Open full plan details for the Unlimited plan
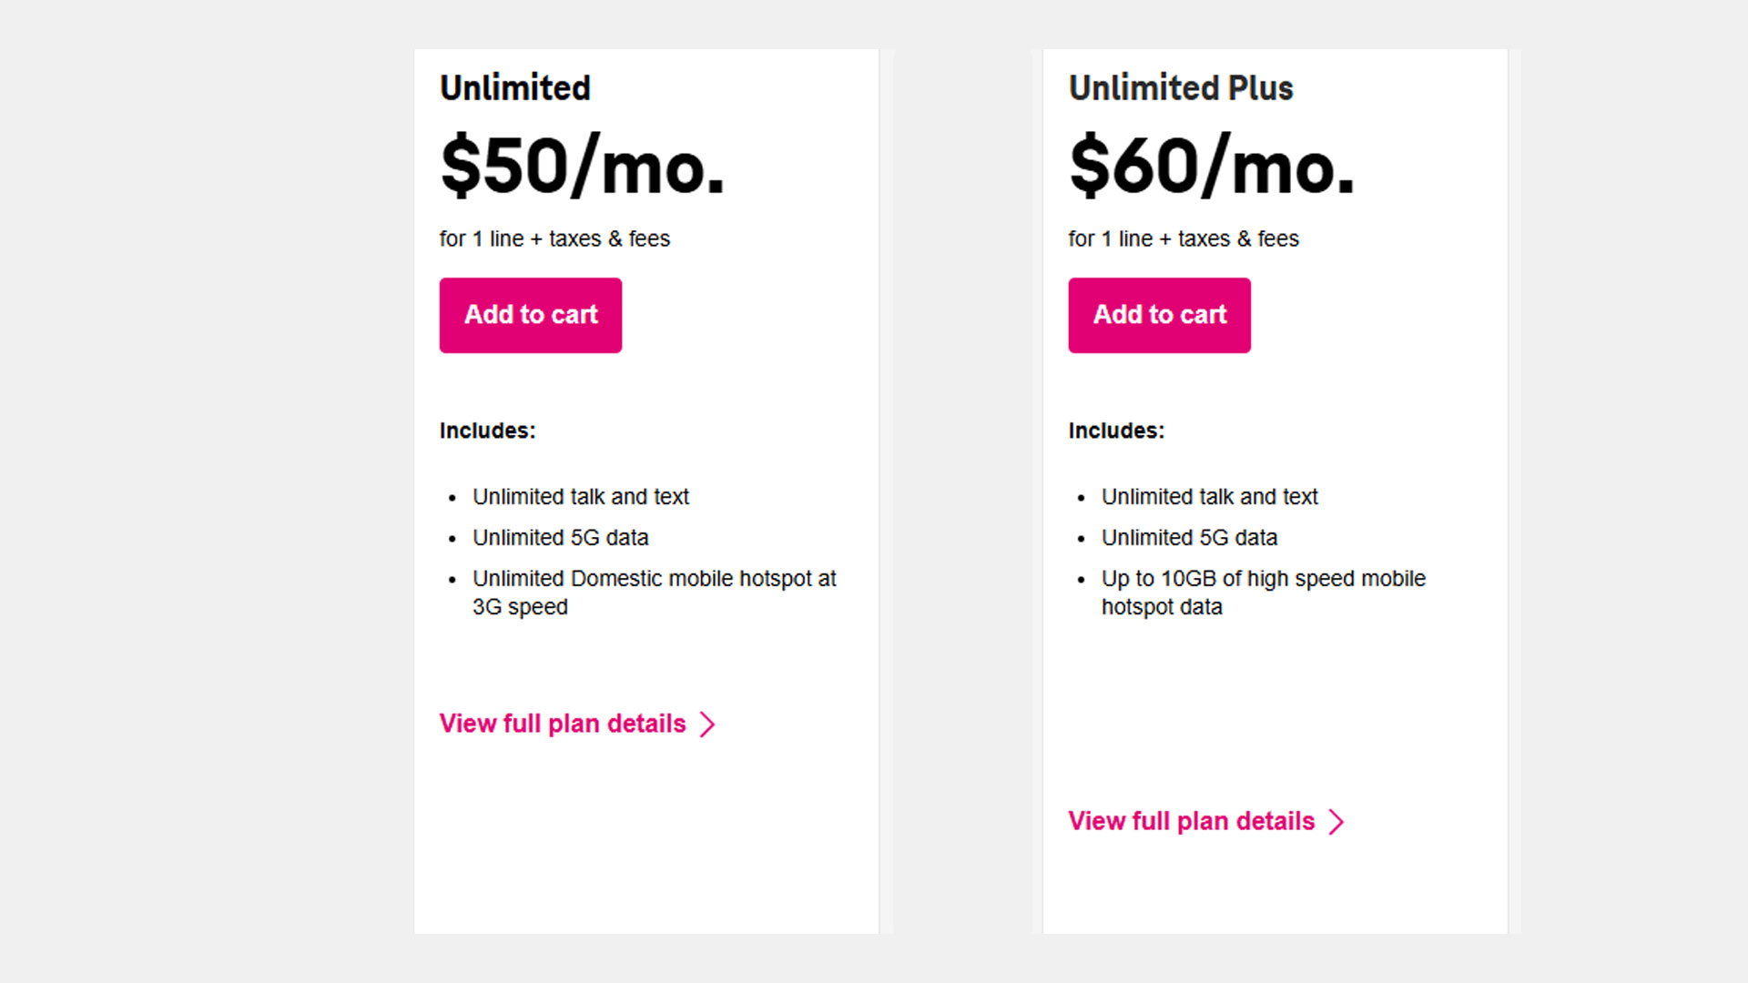 [562, 724]
